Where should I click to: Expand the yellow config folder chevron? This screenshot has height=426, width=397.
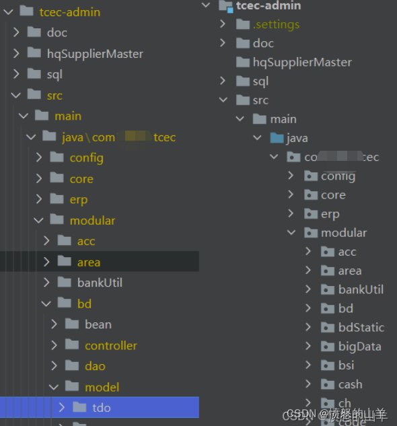click(x=39, y=157)
